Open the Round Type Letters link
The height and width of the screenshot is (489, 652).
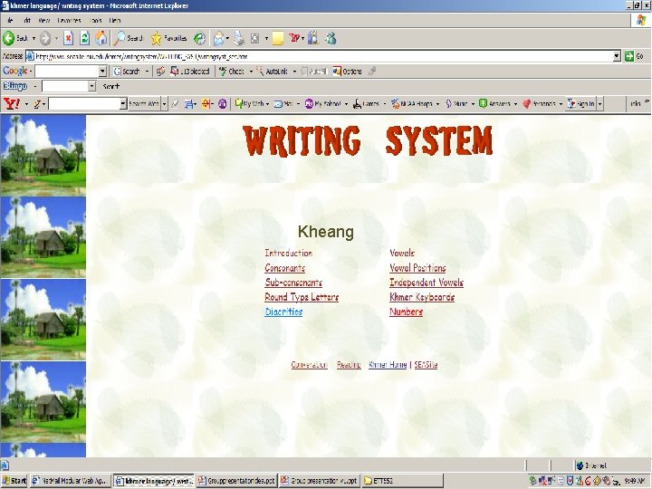[x=302, y=297]
